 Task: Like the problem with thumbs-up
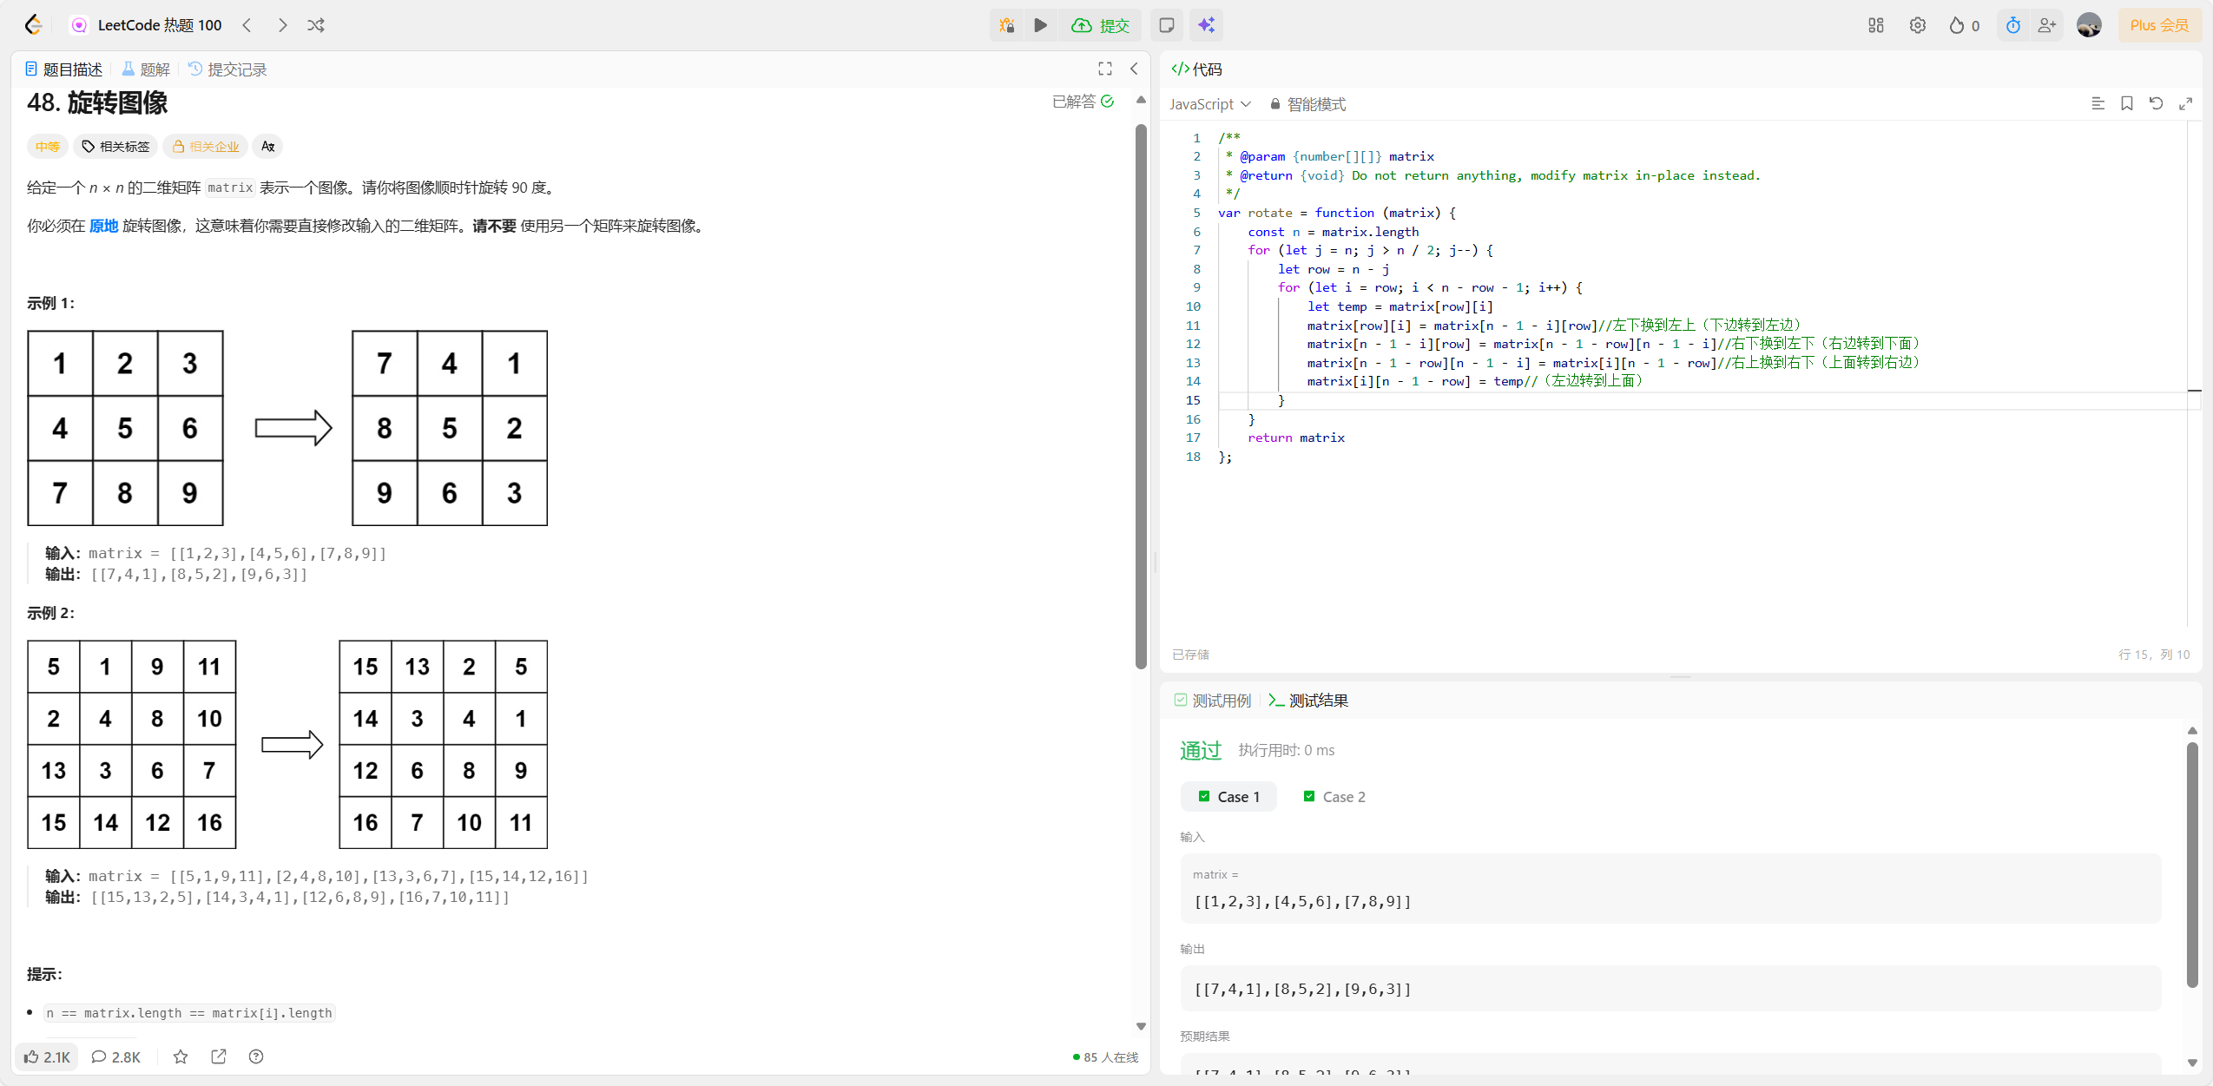tap(47, 1056)
